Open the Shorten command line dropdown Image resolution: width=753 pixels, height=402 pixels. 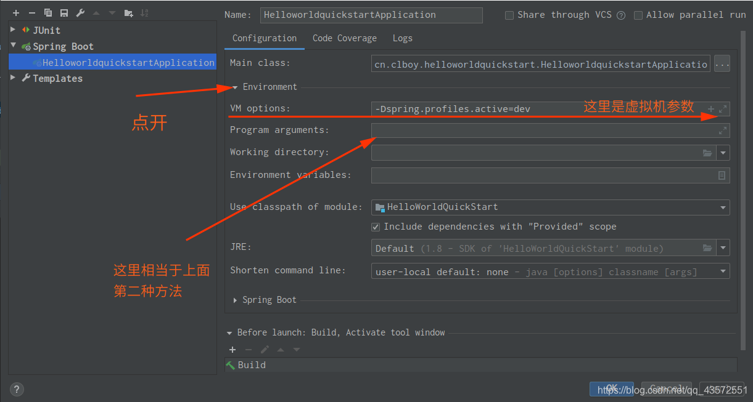point(723,271)
